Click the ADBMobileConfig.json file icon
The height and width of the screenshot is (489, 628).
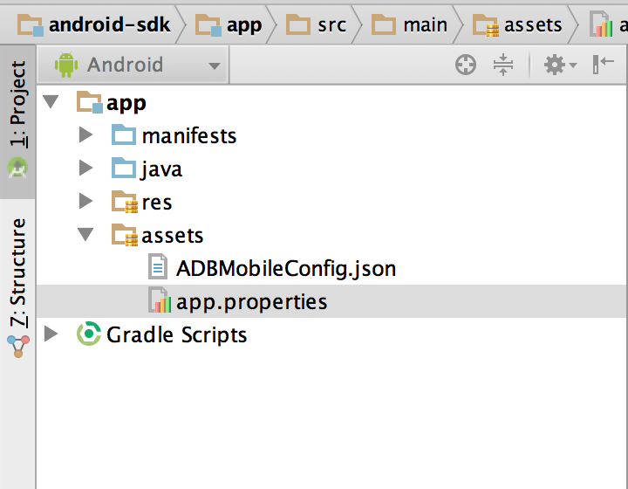pos(158,266)
